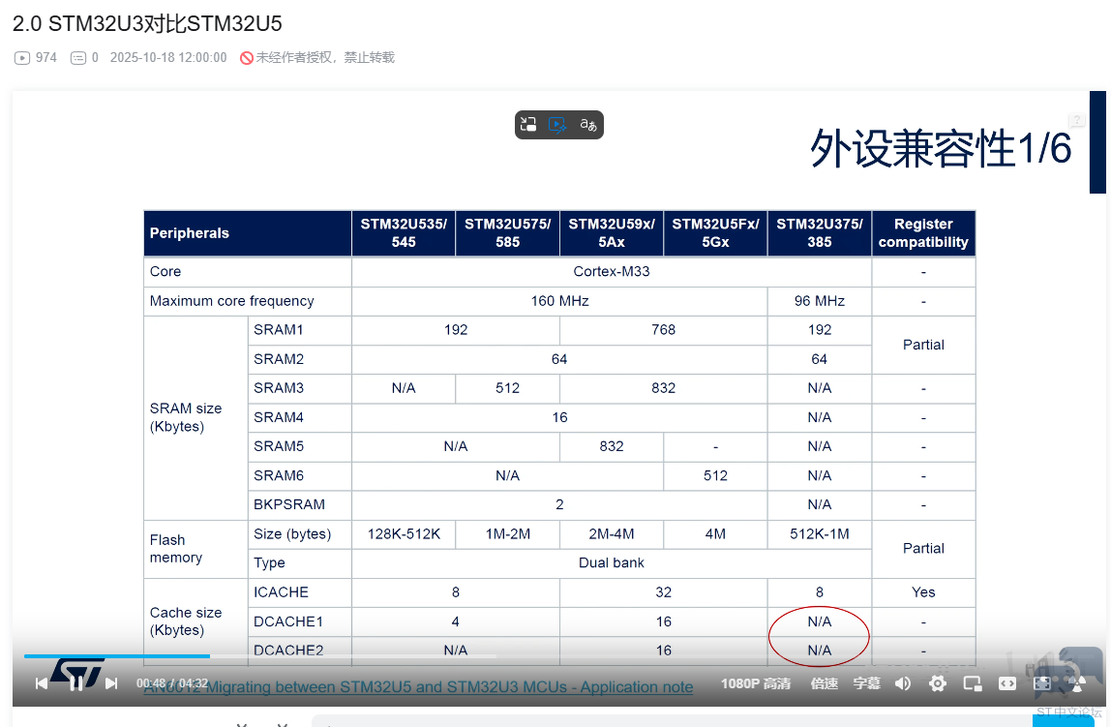This screenshot has height=727, width=1111.
Task: Toggle wide-screen player mode
Action: (x=1007, y=683)
